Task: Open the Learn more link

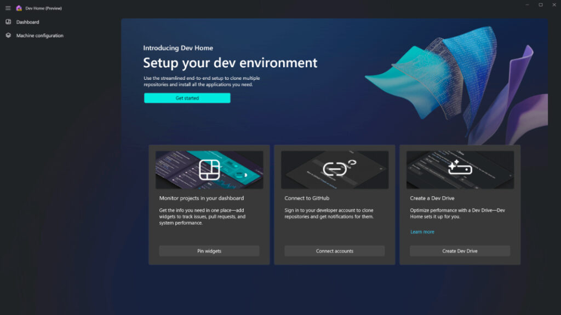Action: (x=422, y=231)
